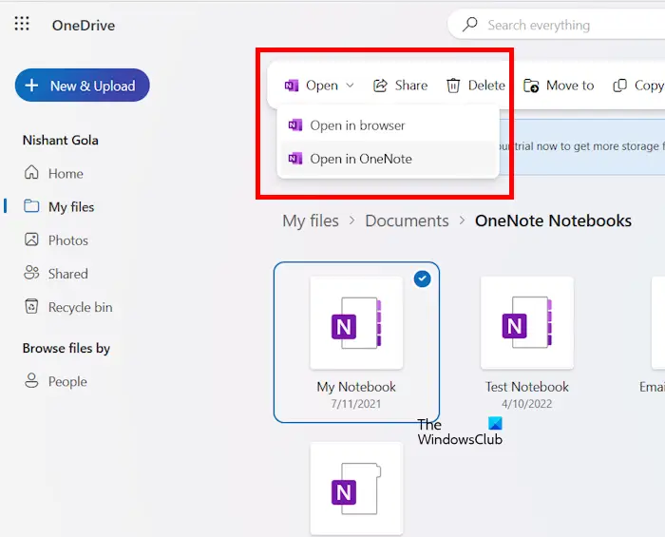The width and height of the screenshot is (665, 537).
Task: Click the Delete trash can icon
Action: coord(453,86)
